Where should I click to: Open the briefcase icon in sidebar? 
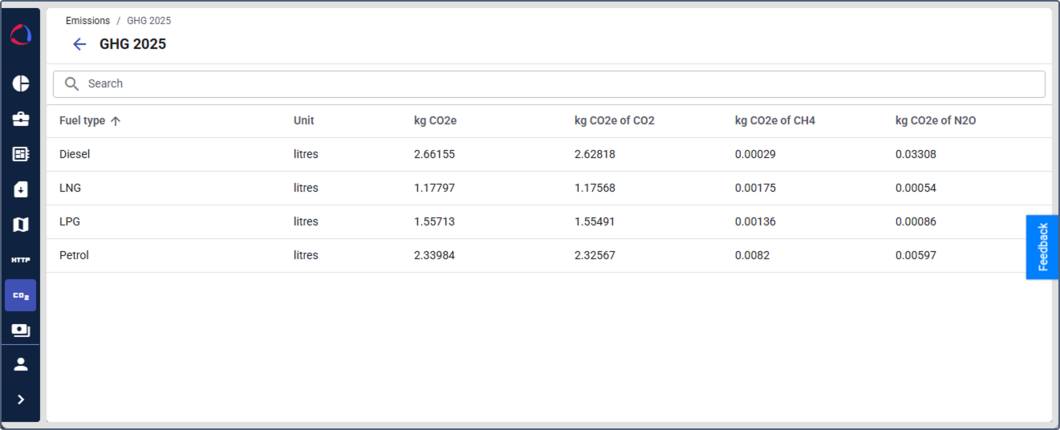(21, 119)
